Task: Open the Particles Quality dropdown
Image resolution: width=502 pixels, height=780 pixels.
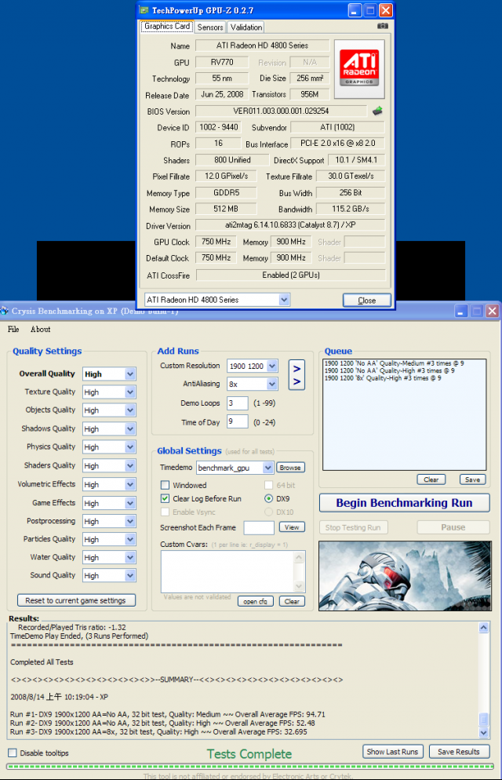Action: point(130,539)
